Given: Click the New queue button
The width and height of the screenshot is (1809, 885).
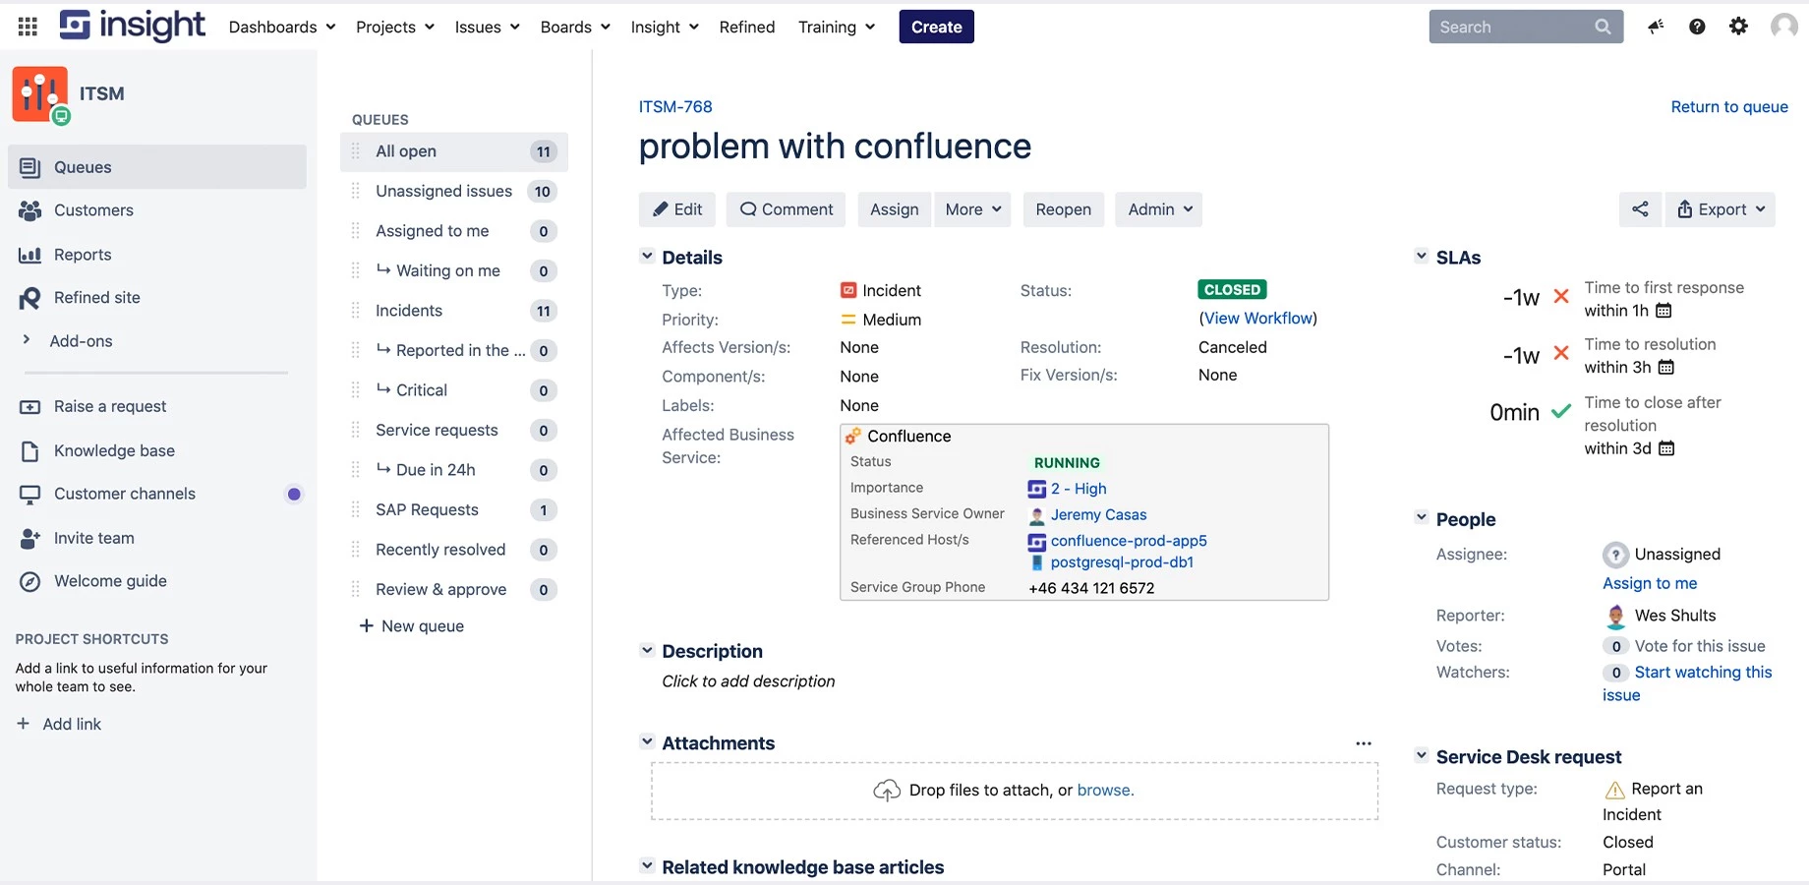Looking at the screenshot, I should click(x=412, y=626).
